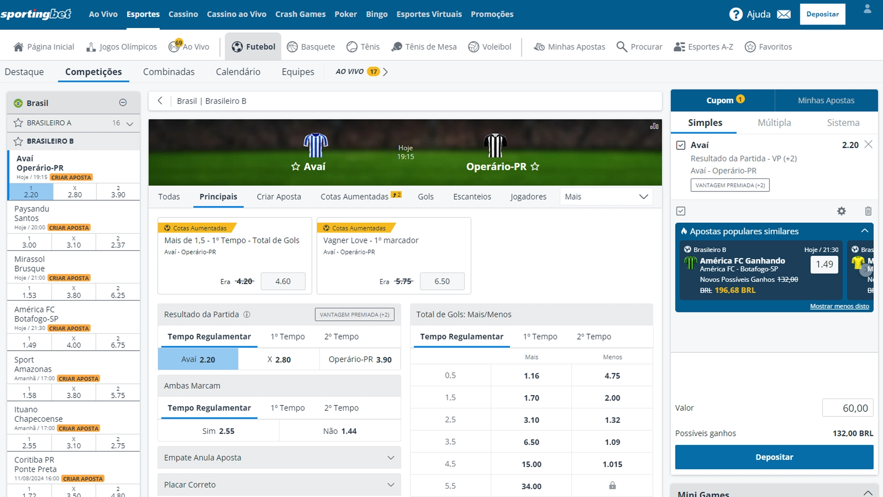The height and width of the screenshot is (497, 883).
Task: Collapse Brasil with the minus control
Action: click(x=123, y=103)
